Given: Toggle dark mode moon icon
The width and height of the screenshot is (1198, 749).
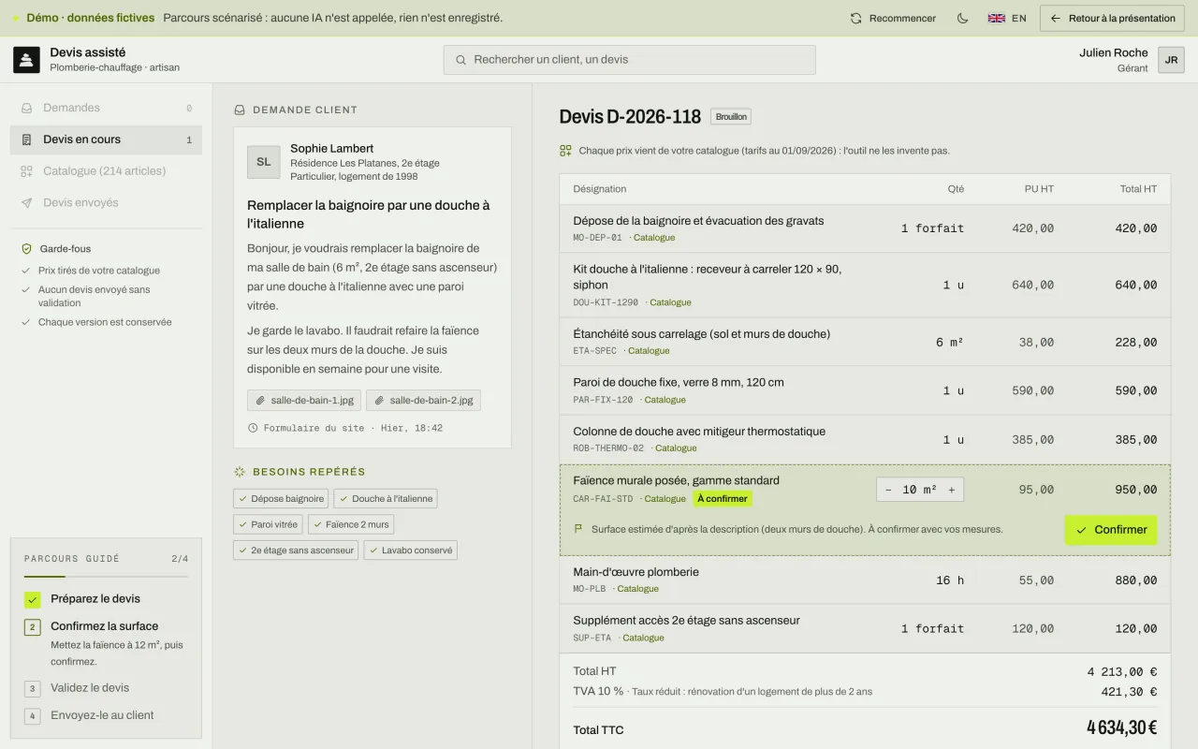Looking at the screenshot, I should 962,18.
